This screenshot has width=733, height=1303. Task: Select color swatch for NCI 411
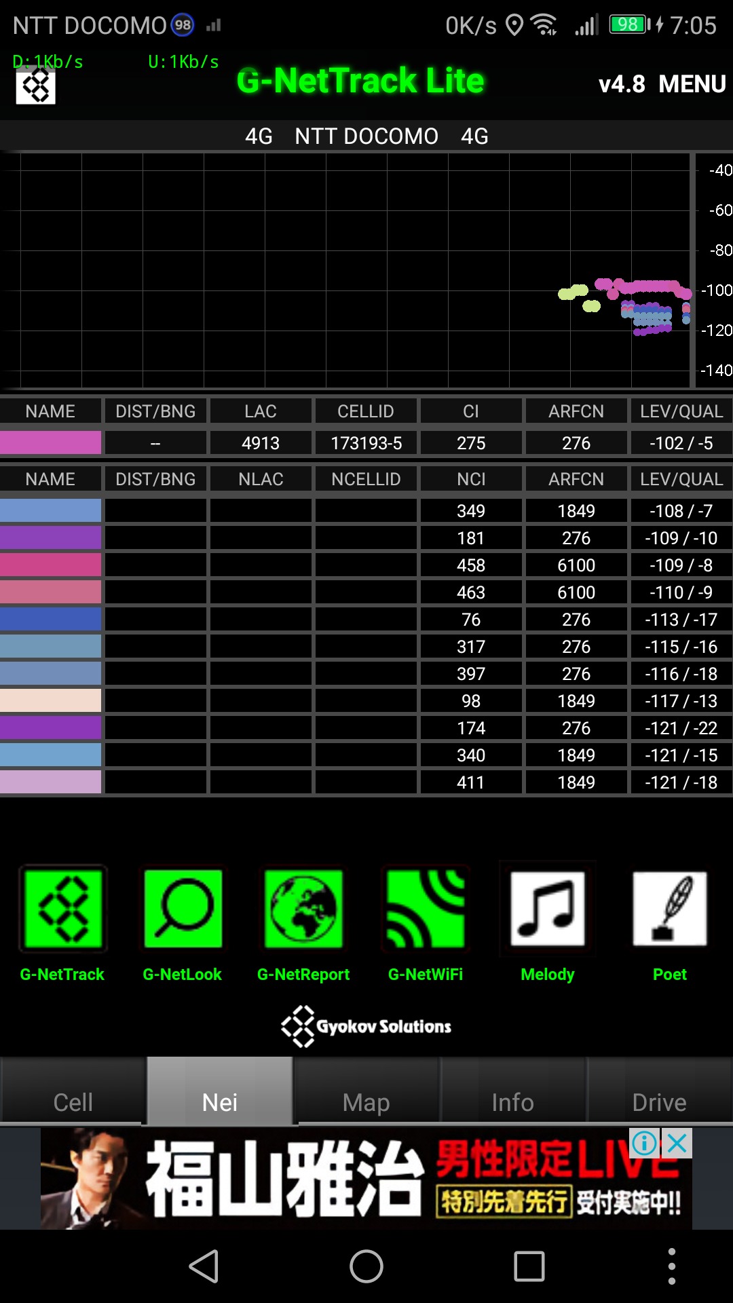tap(51, 782)
